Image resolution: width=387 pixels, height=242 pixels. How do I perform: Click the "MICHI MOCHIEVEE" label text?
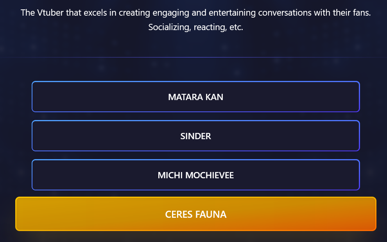pos(195,175)
